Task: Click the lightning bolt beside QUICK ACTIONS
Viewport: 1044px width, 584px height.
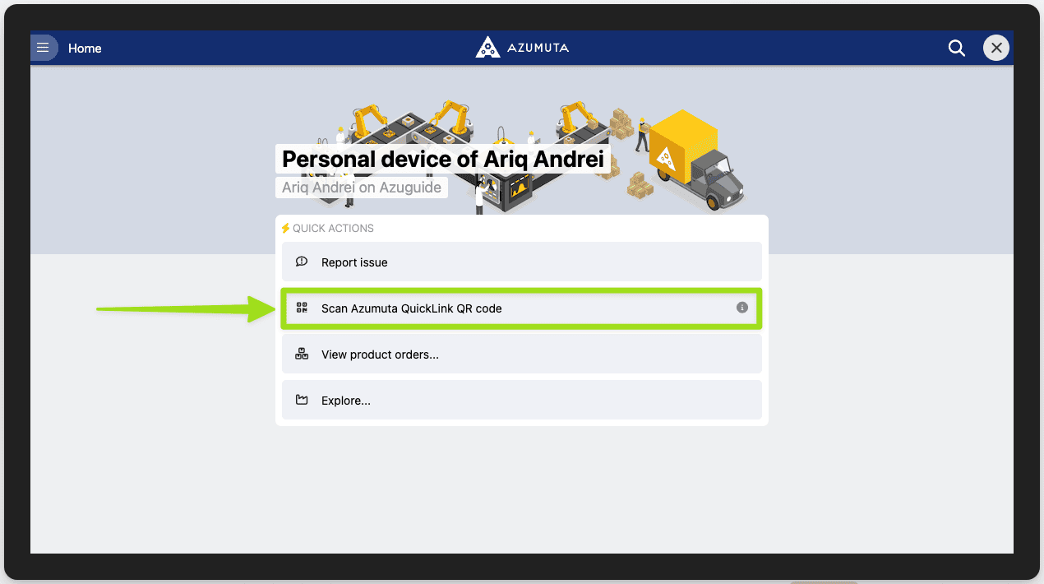Action: (x=285, y=228)
